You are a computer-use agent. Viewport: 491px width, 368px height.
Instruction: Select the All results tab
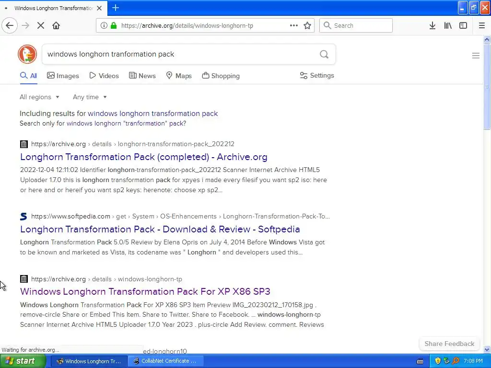[28, 76]
